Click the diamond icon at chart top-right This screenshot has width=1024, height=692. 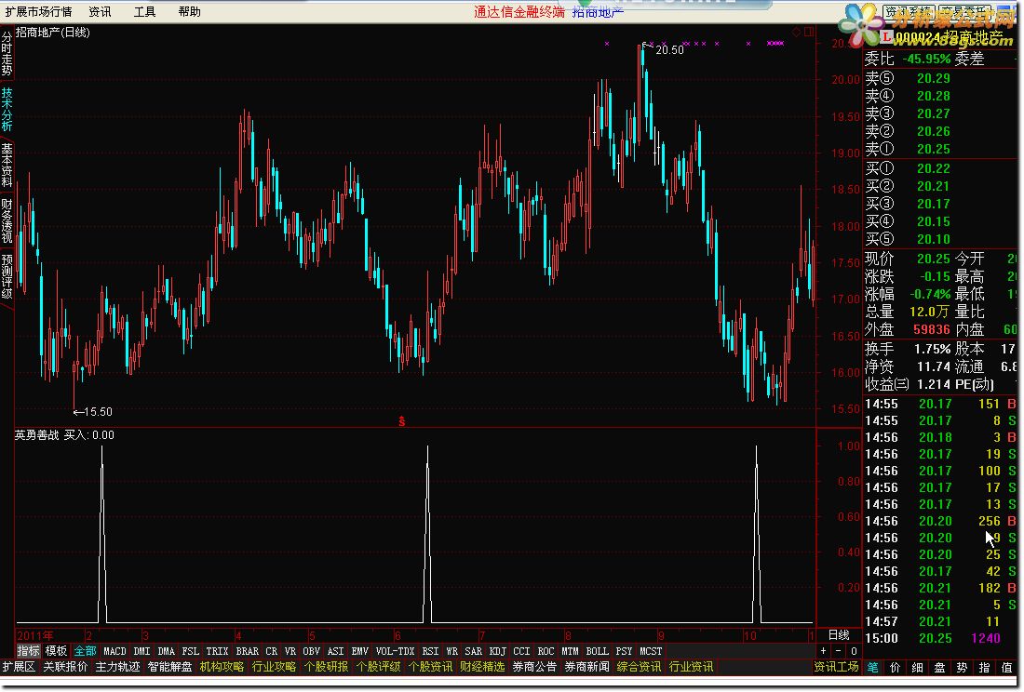point(796,32)
